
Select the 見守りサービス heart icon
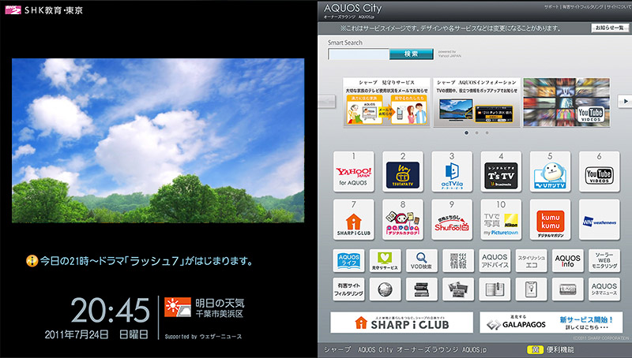coord(385,261)
